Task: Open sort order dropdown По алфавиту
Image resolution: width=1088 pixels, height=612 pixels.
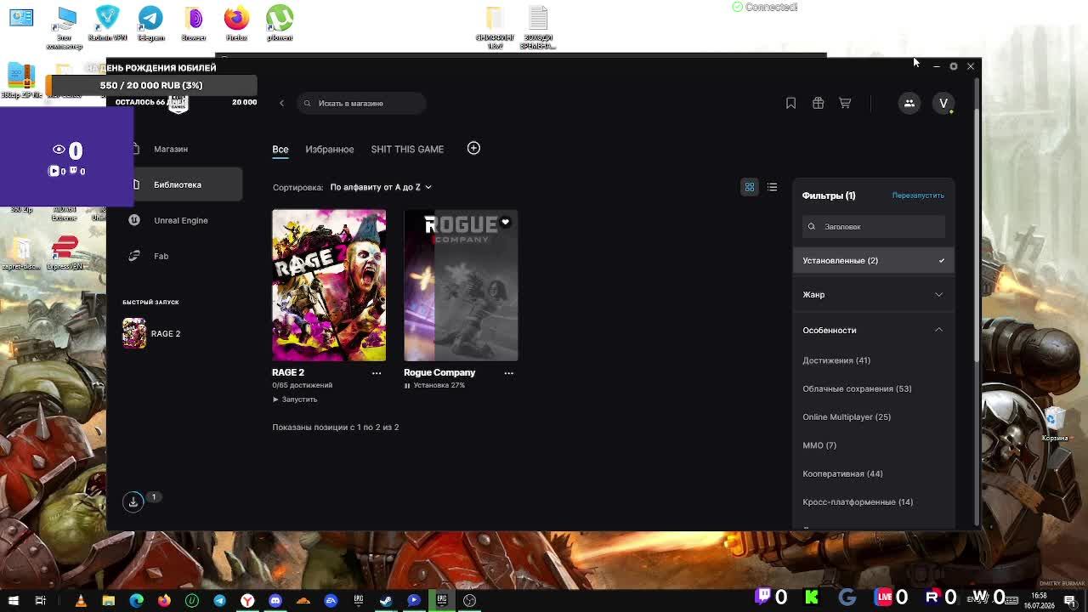Action: click(x=381, y=187)
